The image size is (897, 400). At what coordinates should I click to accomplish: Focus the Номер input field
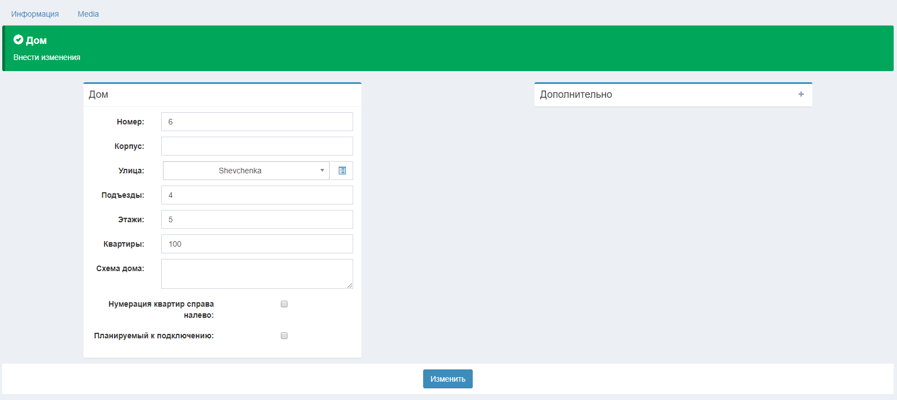(x=257, y=122)
